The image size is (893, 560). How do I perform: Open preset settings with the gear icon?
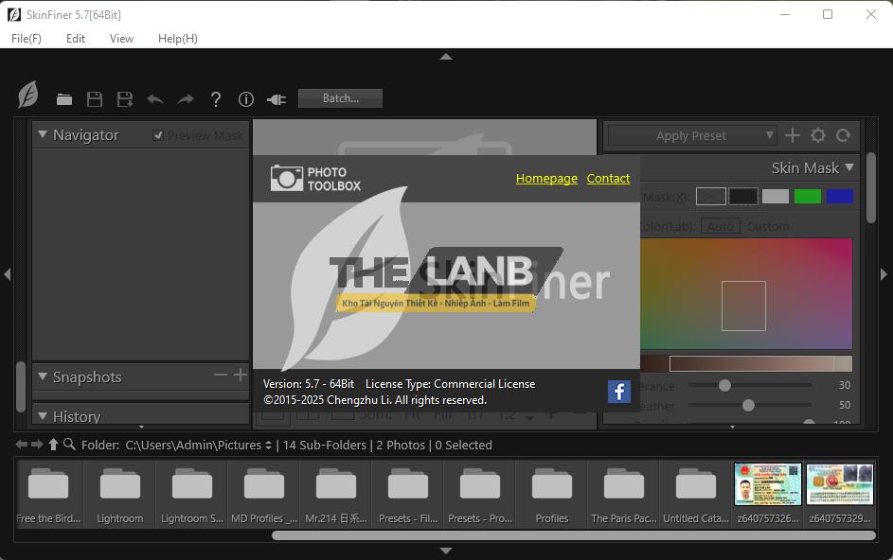coord(818,135)
